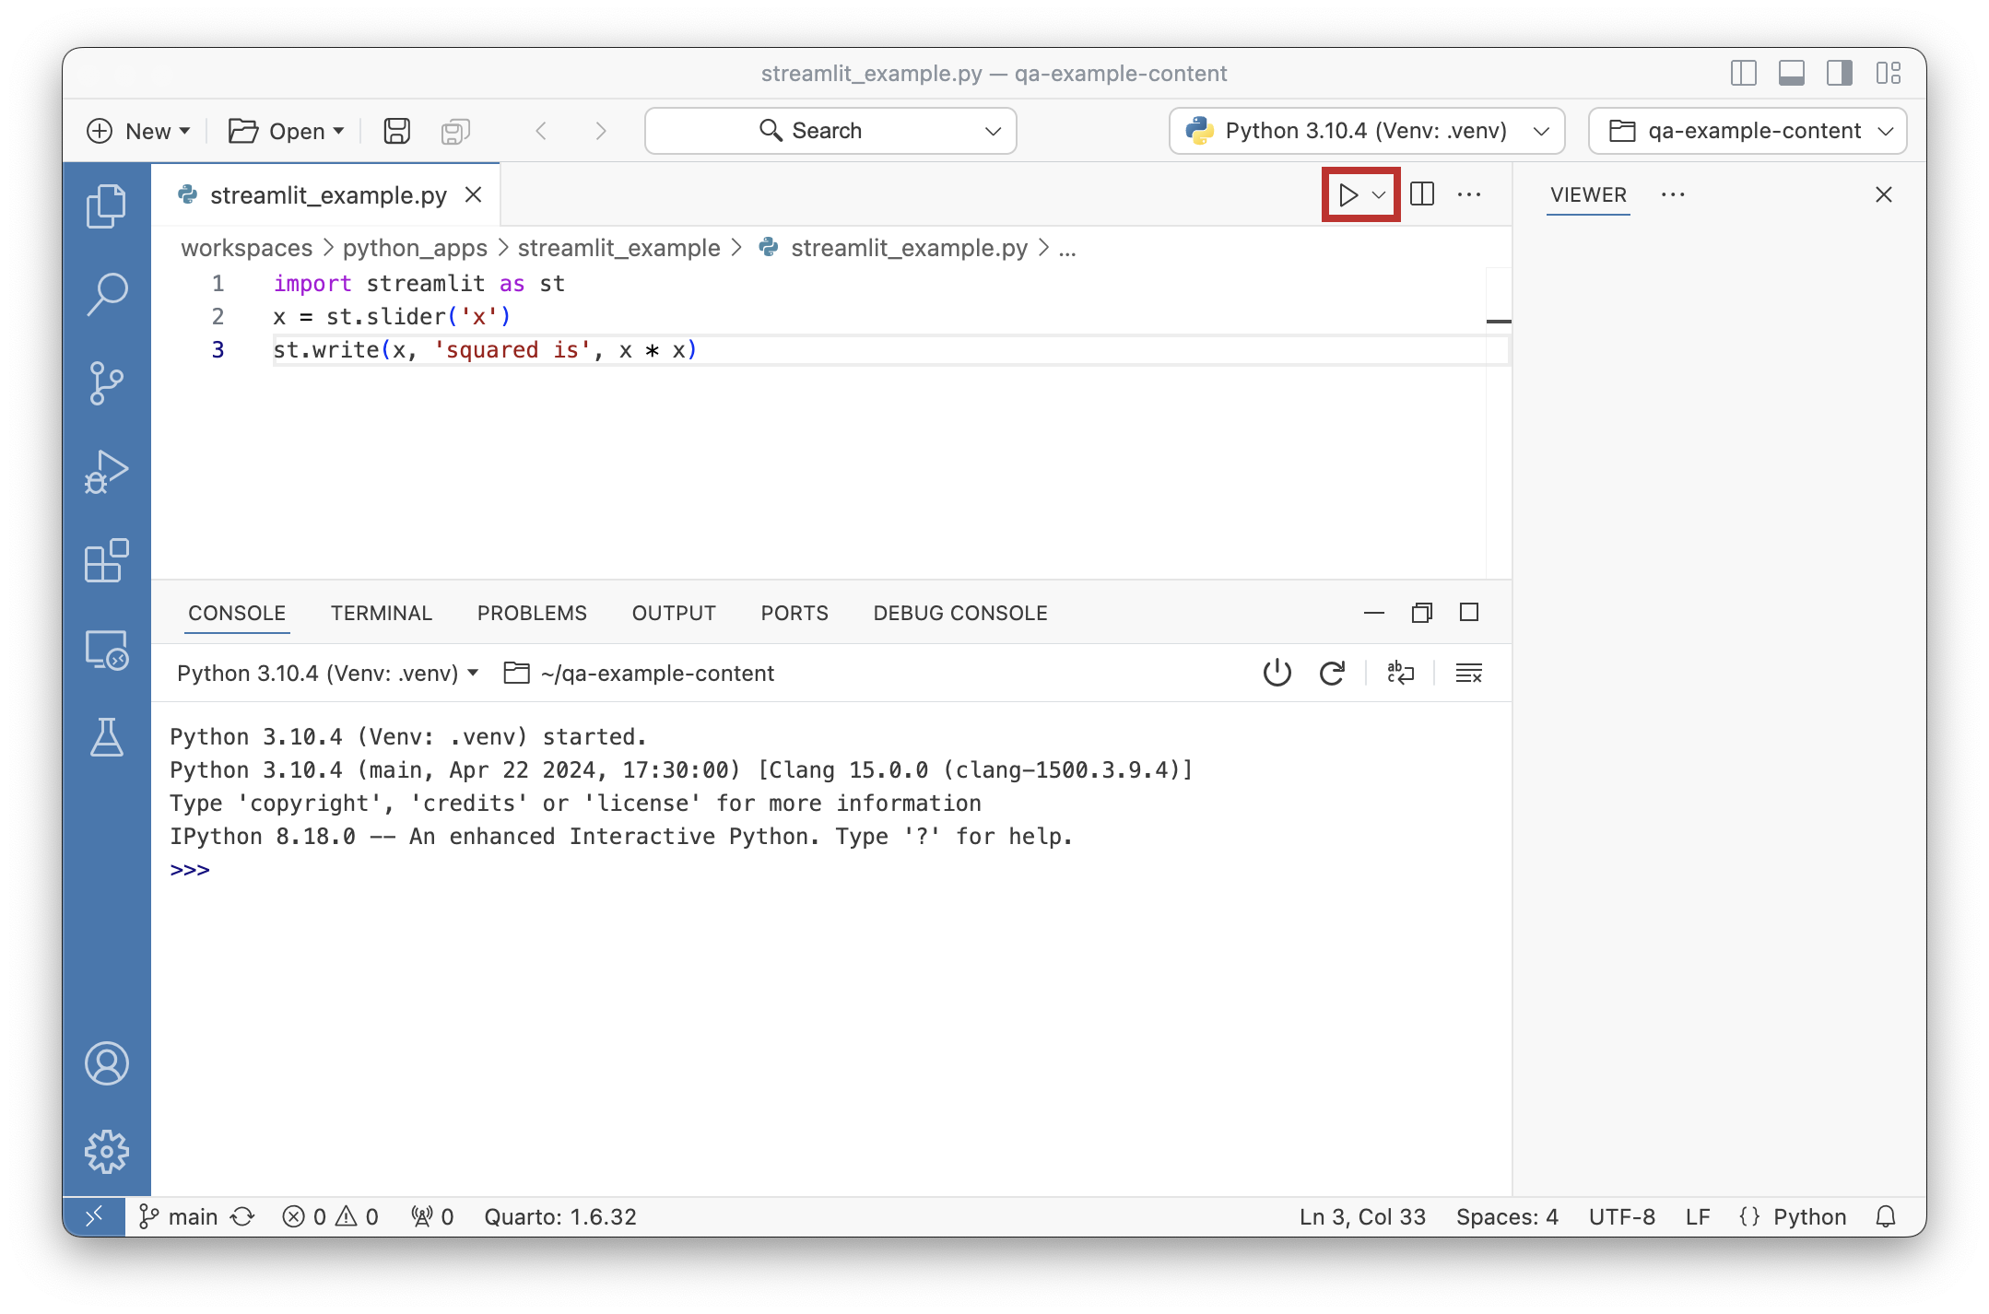1989x1314 pixels.
Task: Open the Source Control view
Action: (107, 382)
